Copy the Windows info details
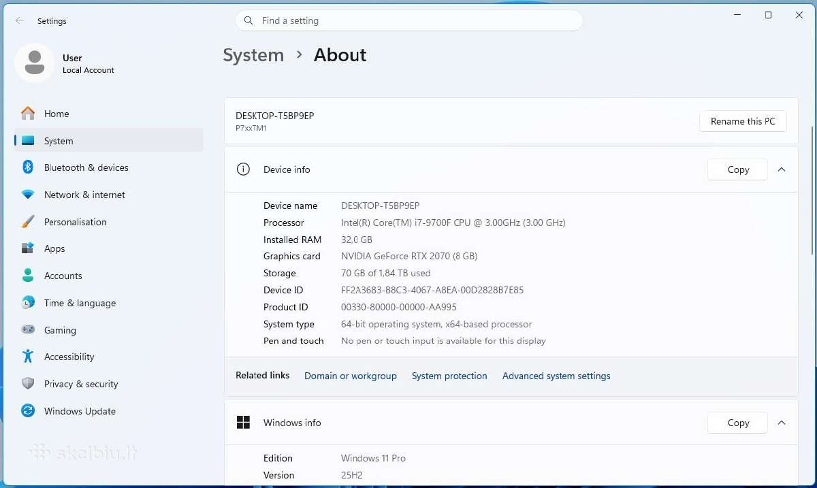Image resolution: width=817 pixels, height=488 pixels. tap(737, 423)
